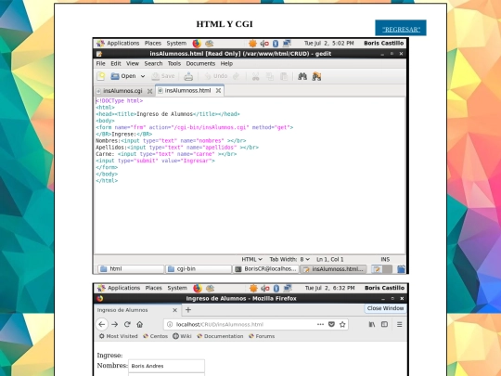The width and height of the screenshot is (501, 376).
Task: Open the Help menu in gedit
Action: coord(226,64)
